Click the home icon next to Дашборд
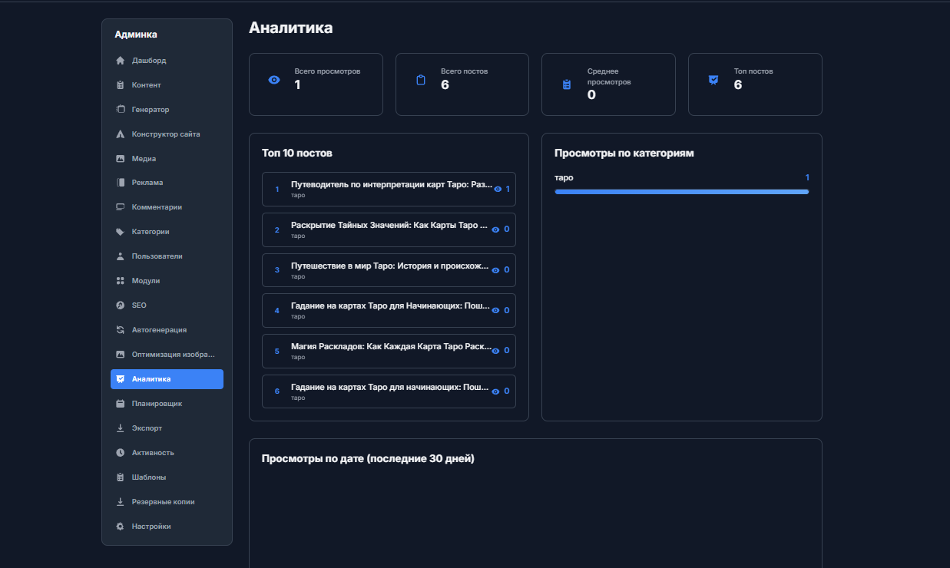 pyautogui.click(x=120, y=61)
